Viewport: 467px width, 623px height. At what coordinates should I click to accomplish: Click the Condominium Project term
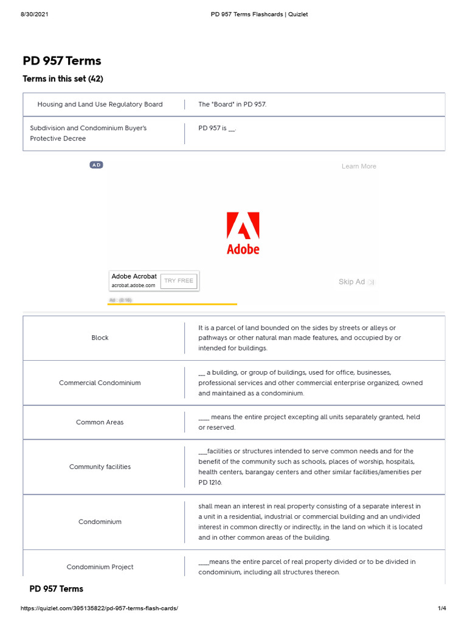coord(100,567)
